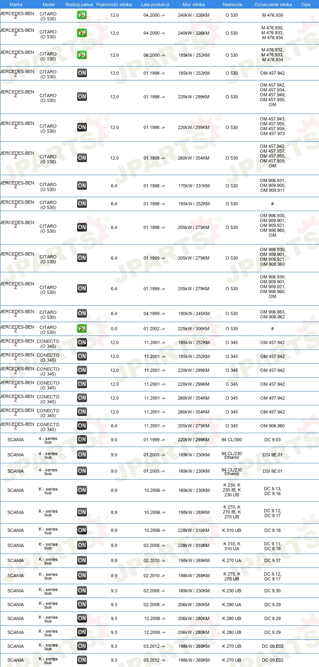Image resolution: width=319 pixels, height=667 pixels.
Task: Click the 225kW / 306KM power cell
Action: pos(194,329)
